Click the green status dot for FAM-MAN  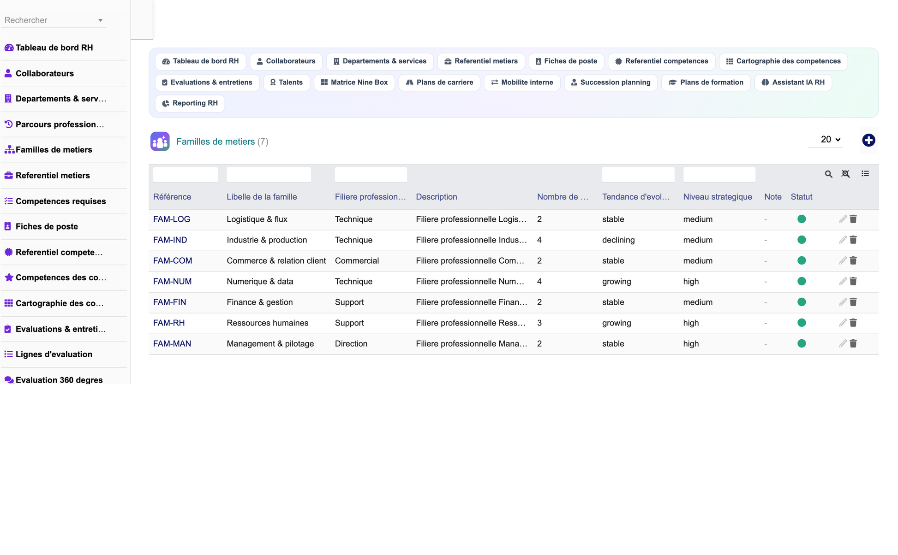(802, 343)
